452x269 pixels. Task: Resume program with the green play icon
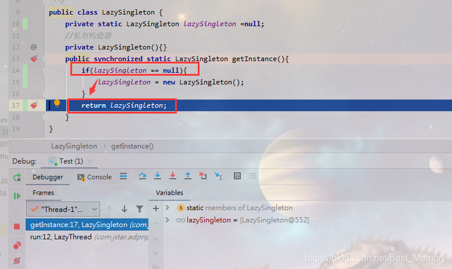(x=17, y=196)
